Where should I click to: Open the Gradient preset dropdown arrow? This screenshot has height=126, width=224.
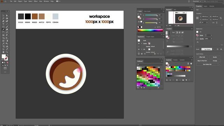[170, 33]
